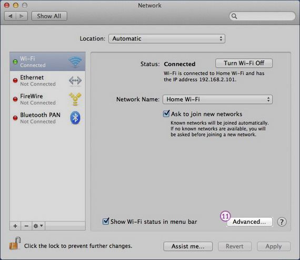The height and width of the screenshot is (260, 300).
Task: Open the gear action menu
Action: (x=38, y=226)
